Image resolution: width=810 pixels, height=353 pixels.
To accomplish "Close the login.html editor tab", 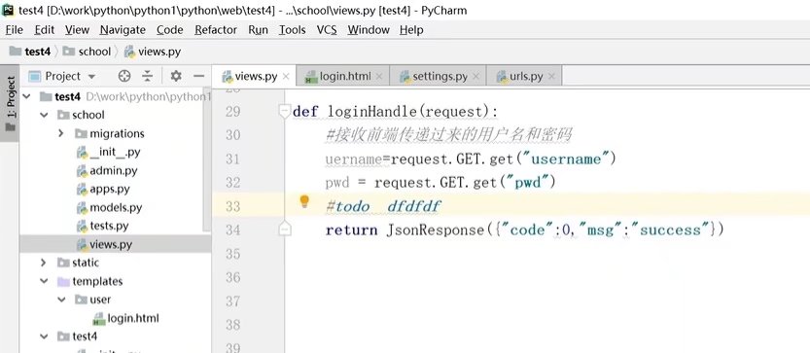I will pyautogui.click(x=379, y=77).
